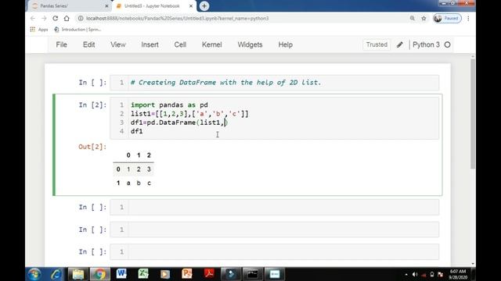The width and height of the screenshot is (501, 281).
Task: Go back with the browser back arrow
Action: 33,19
